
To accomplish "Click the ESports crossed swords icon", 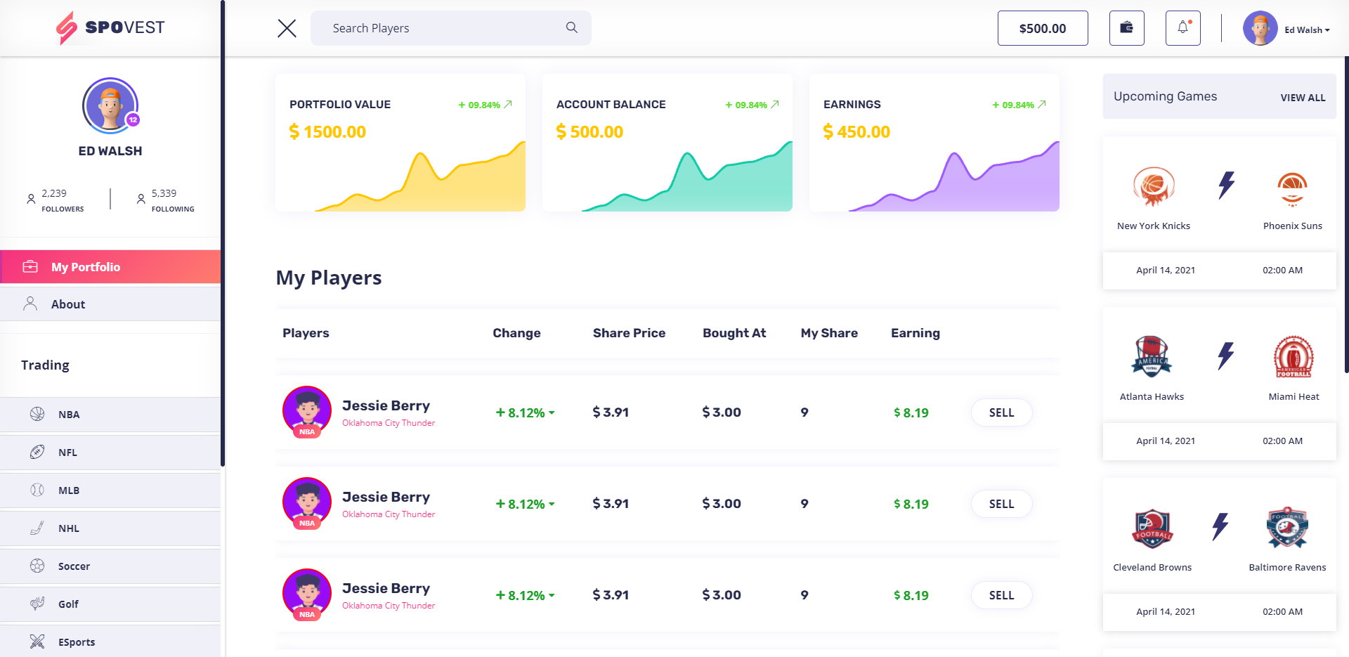I will point(37,641).
